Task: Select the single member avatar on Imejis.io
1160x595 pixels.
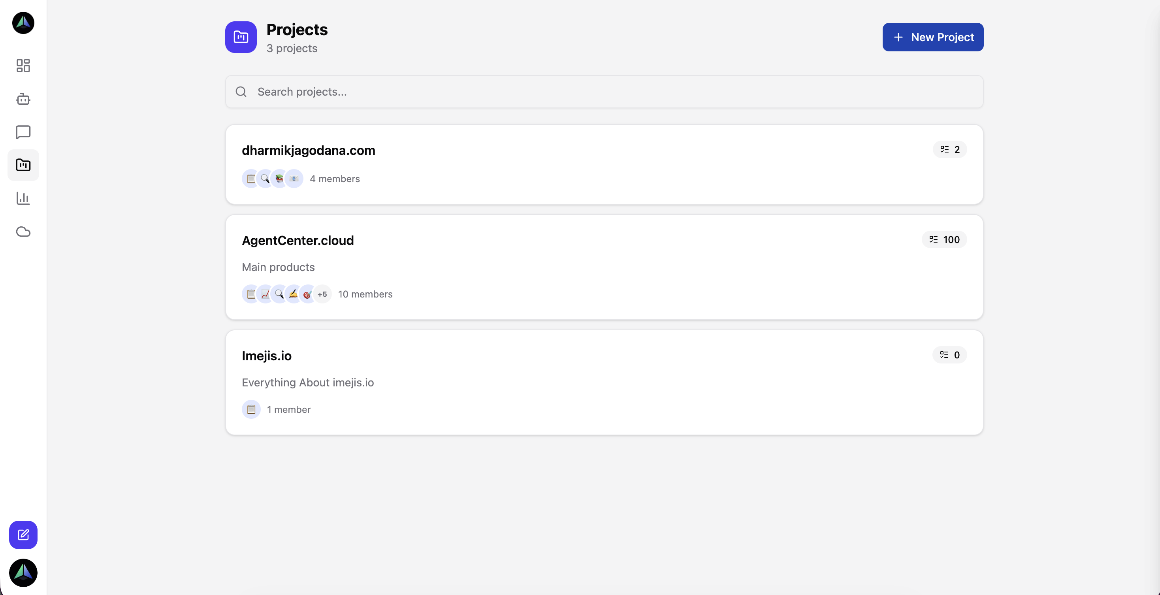Action: click(x=251, y=409)
